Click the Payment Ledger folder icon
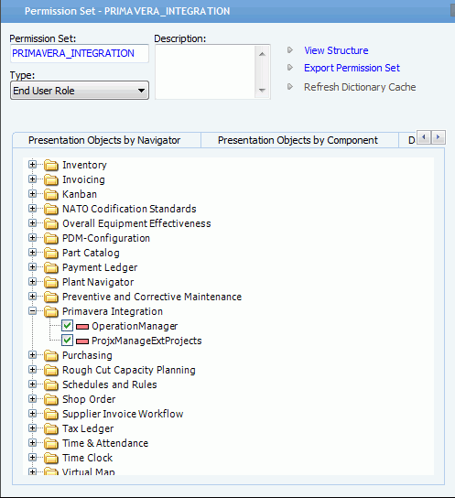The width and height of the screenshot is (455, 498). point(51,267)
